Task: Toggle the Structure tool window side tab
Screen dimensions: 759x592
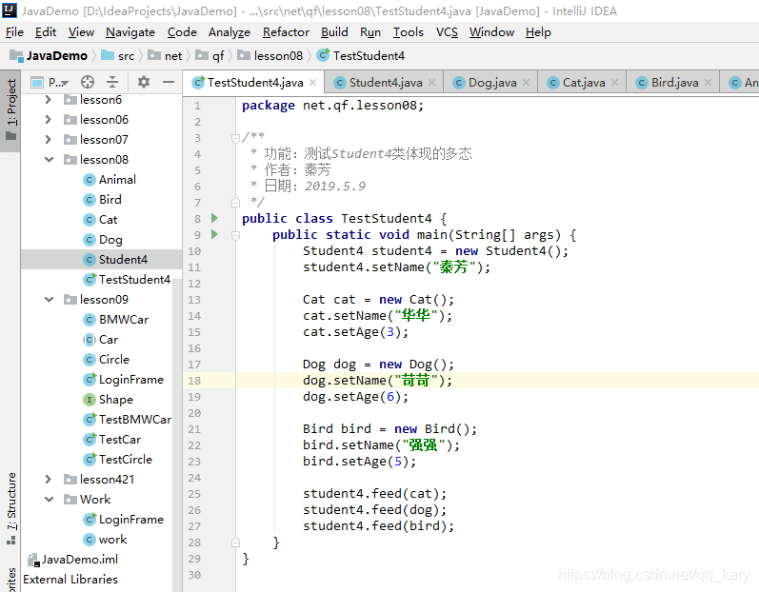Action: tap(10, 509)
